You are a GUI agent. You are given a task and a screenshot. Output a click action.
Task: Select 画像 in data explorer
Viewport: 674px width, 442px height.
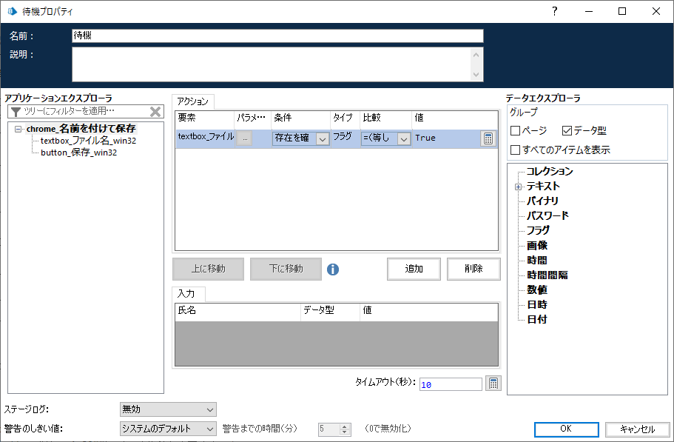click(537, 246)
